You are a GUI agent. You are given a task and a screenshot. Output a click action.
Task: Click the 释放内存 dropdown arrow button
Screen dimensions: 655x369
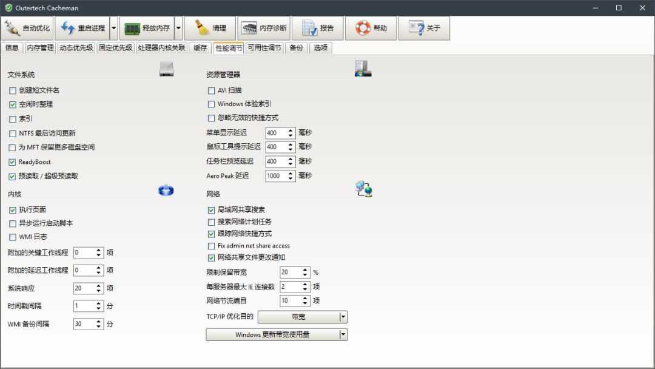click(178, 28)
